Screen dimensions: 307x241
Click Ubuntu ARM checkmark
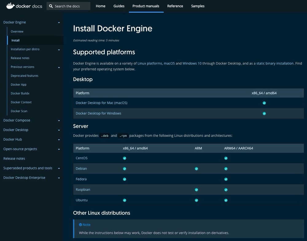pyautogui.click(x=196, y=200)
